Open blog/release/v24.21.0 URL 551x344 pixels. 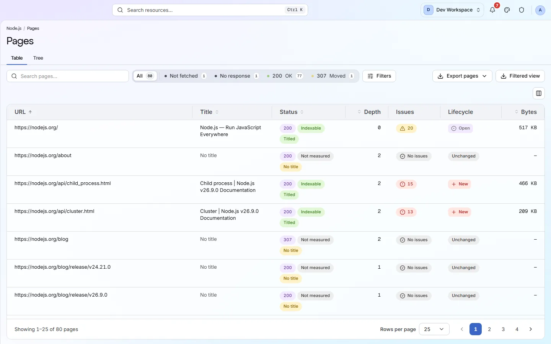pos(62,267)
